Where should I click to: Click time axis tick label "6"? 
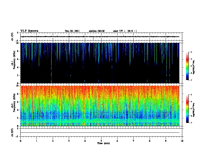click(x=118, y=141)
